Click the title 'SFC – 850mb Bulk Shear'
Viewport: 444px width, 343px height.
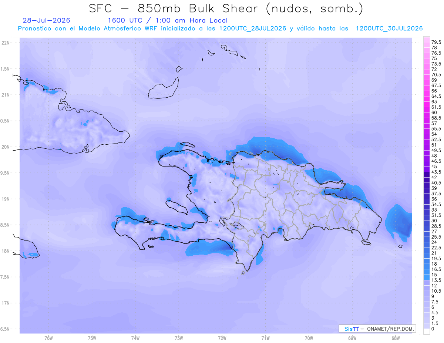175,9
